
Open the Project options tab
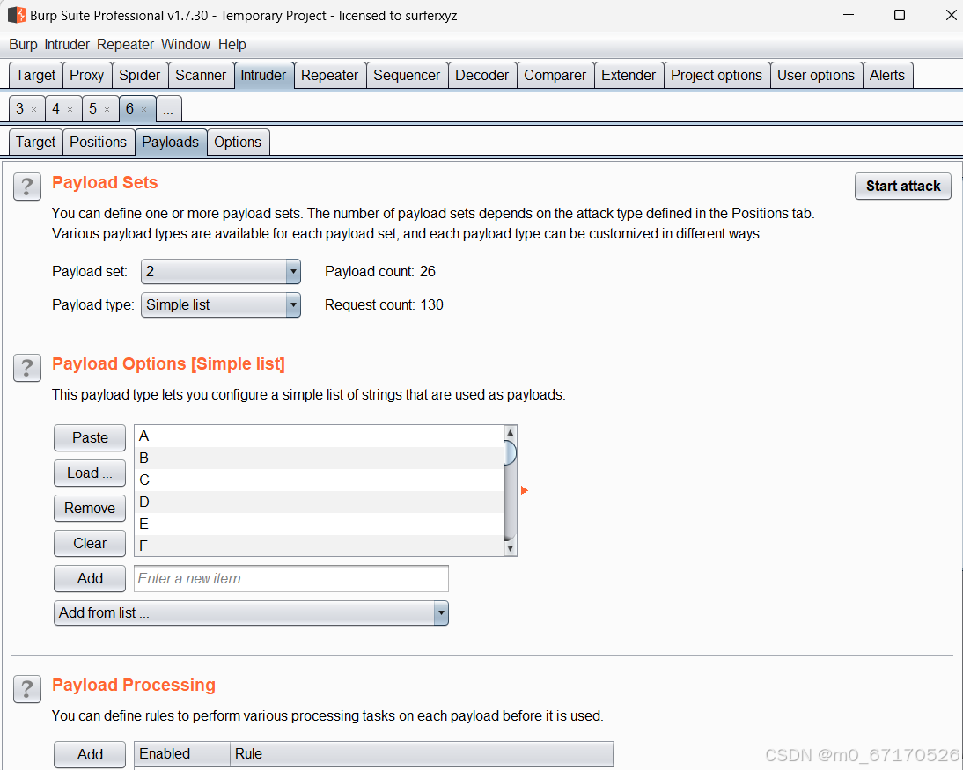pos(717,75)
